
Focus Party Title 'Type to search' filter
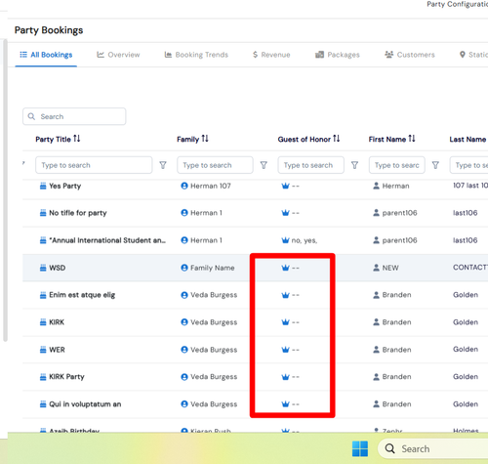tap(94, 165)
